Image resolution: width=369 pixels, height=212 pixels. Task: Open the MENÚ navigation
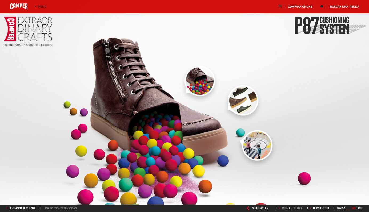pyautogui.click(x=42, y=7)
